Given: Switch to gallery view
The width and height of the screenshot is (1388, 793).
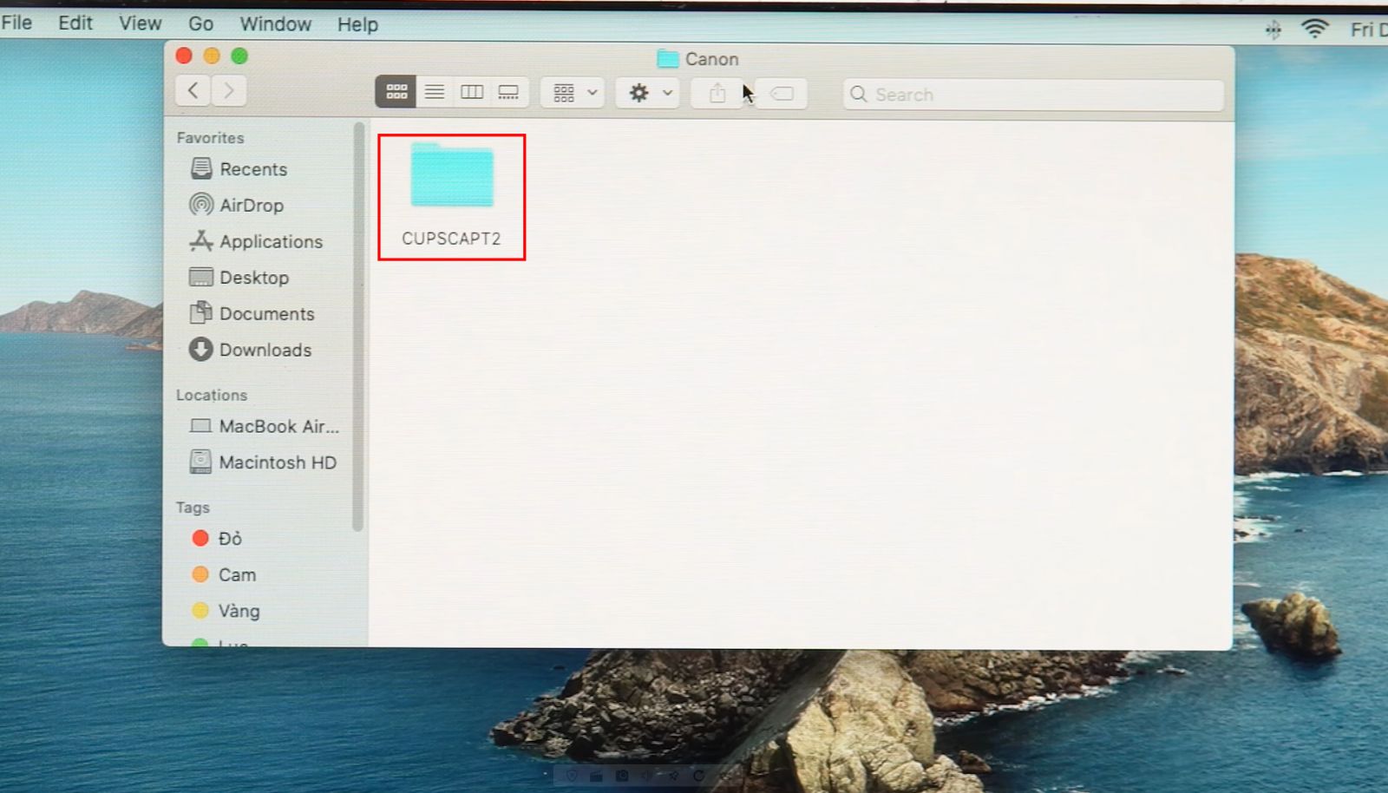Looking at the screenshot, I should pyautogui.click(x=509, y=92).
